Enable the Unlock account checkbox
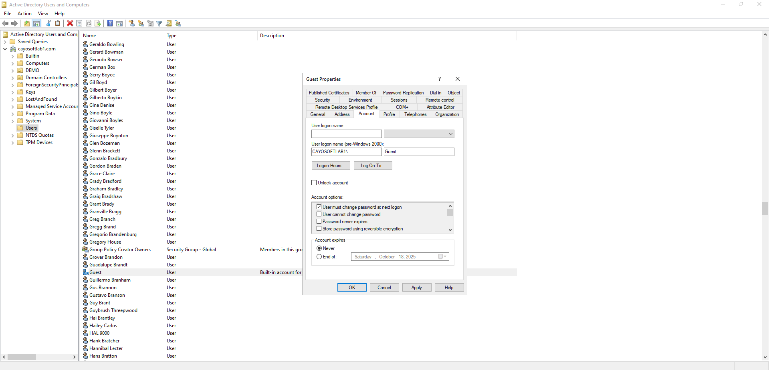The image size is (769, 370). click(x=314, y=183)
